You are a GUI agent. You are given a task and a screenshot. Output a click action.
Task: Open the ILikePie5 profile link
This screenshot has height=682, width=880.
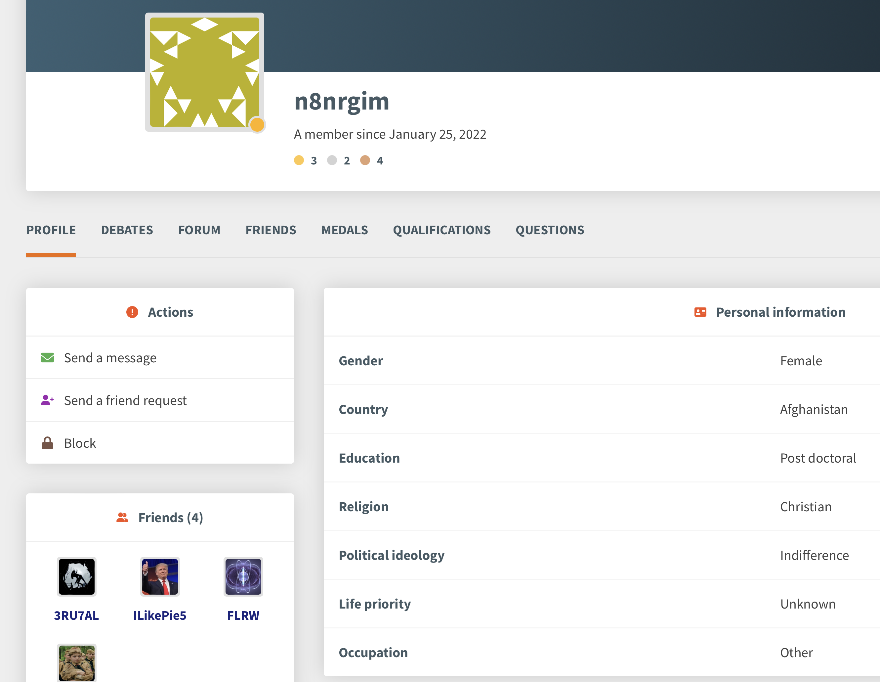click(159, 615)
